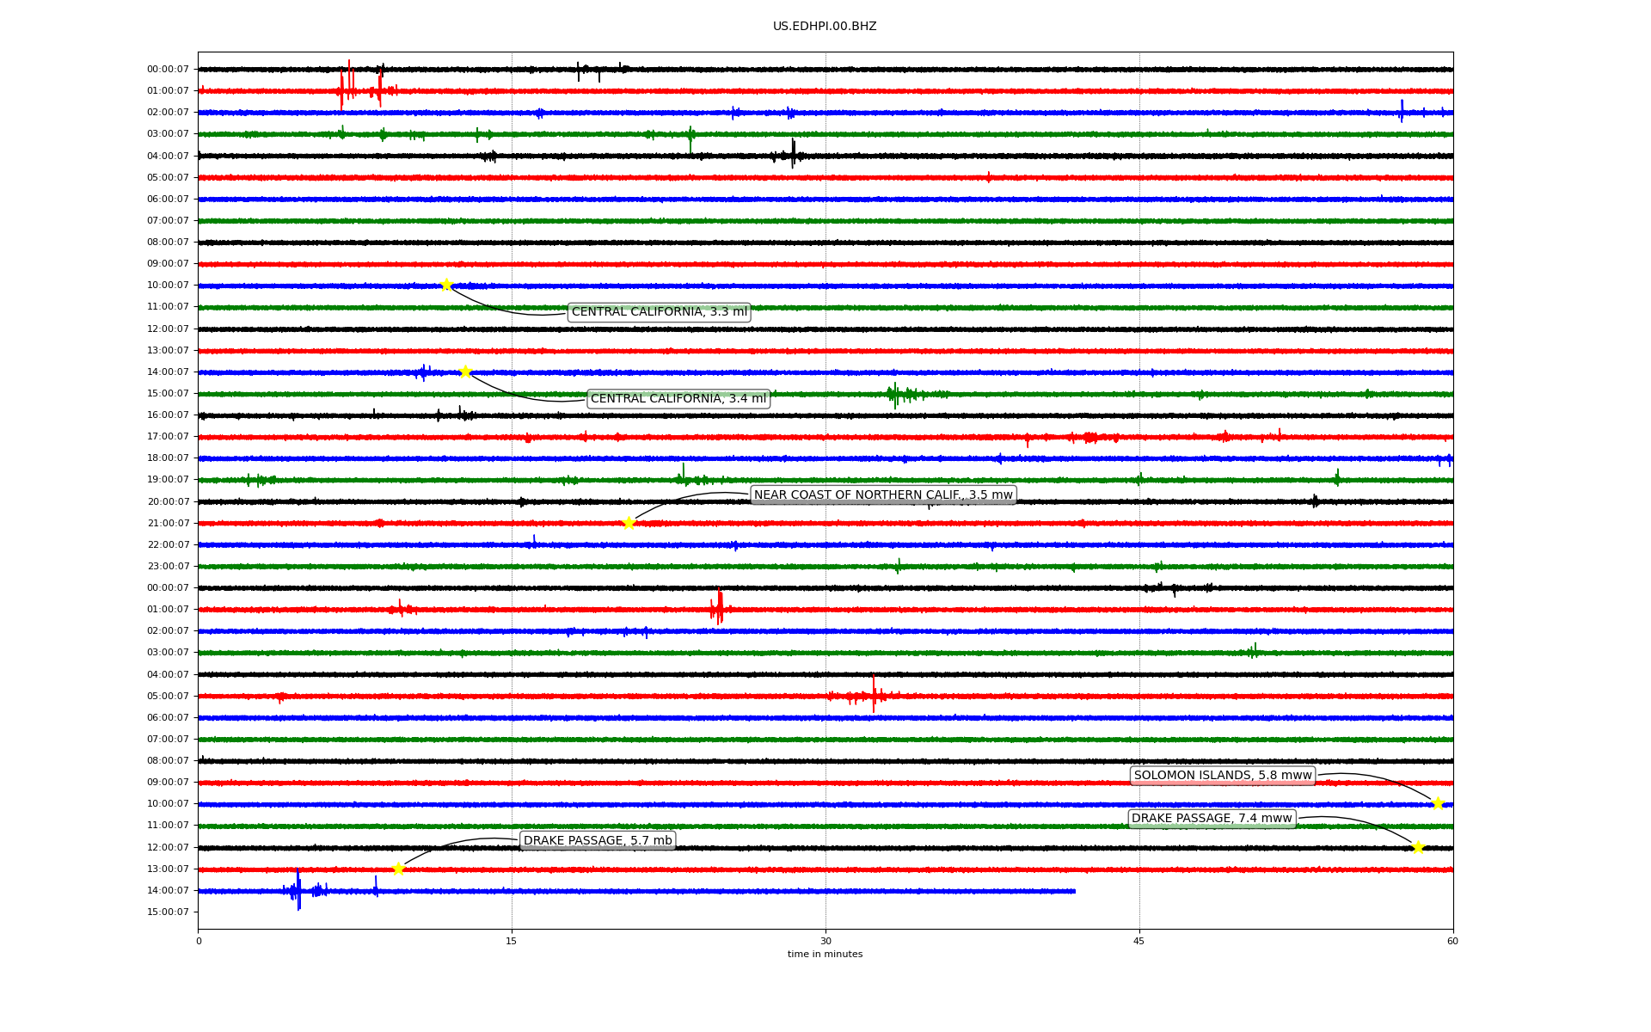
Task: Click 10:00:07 label on Central California 3.3 star row
Action: coord(168,286)
